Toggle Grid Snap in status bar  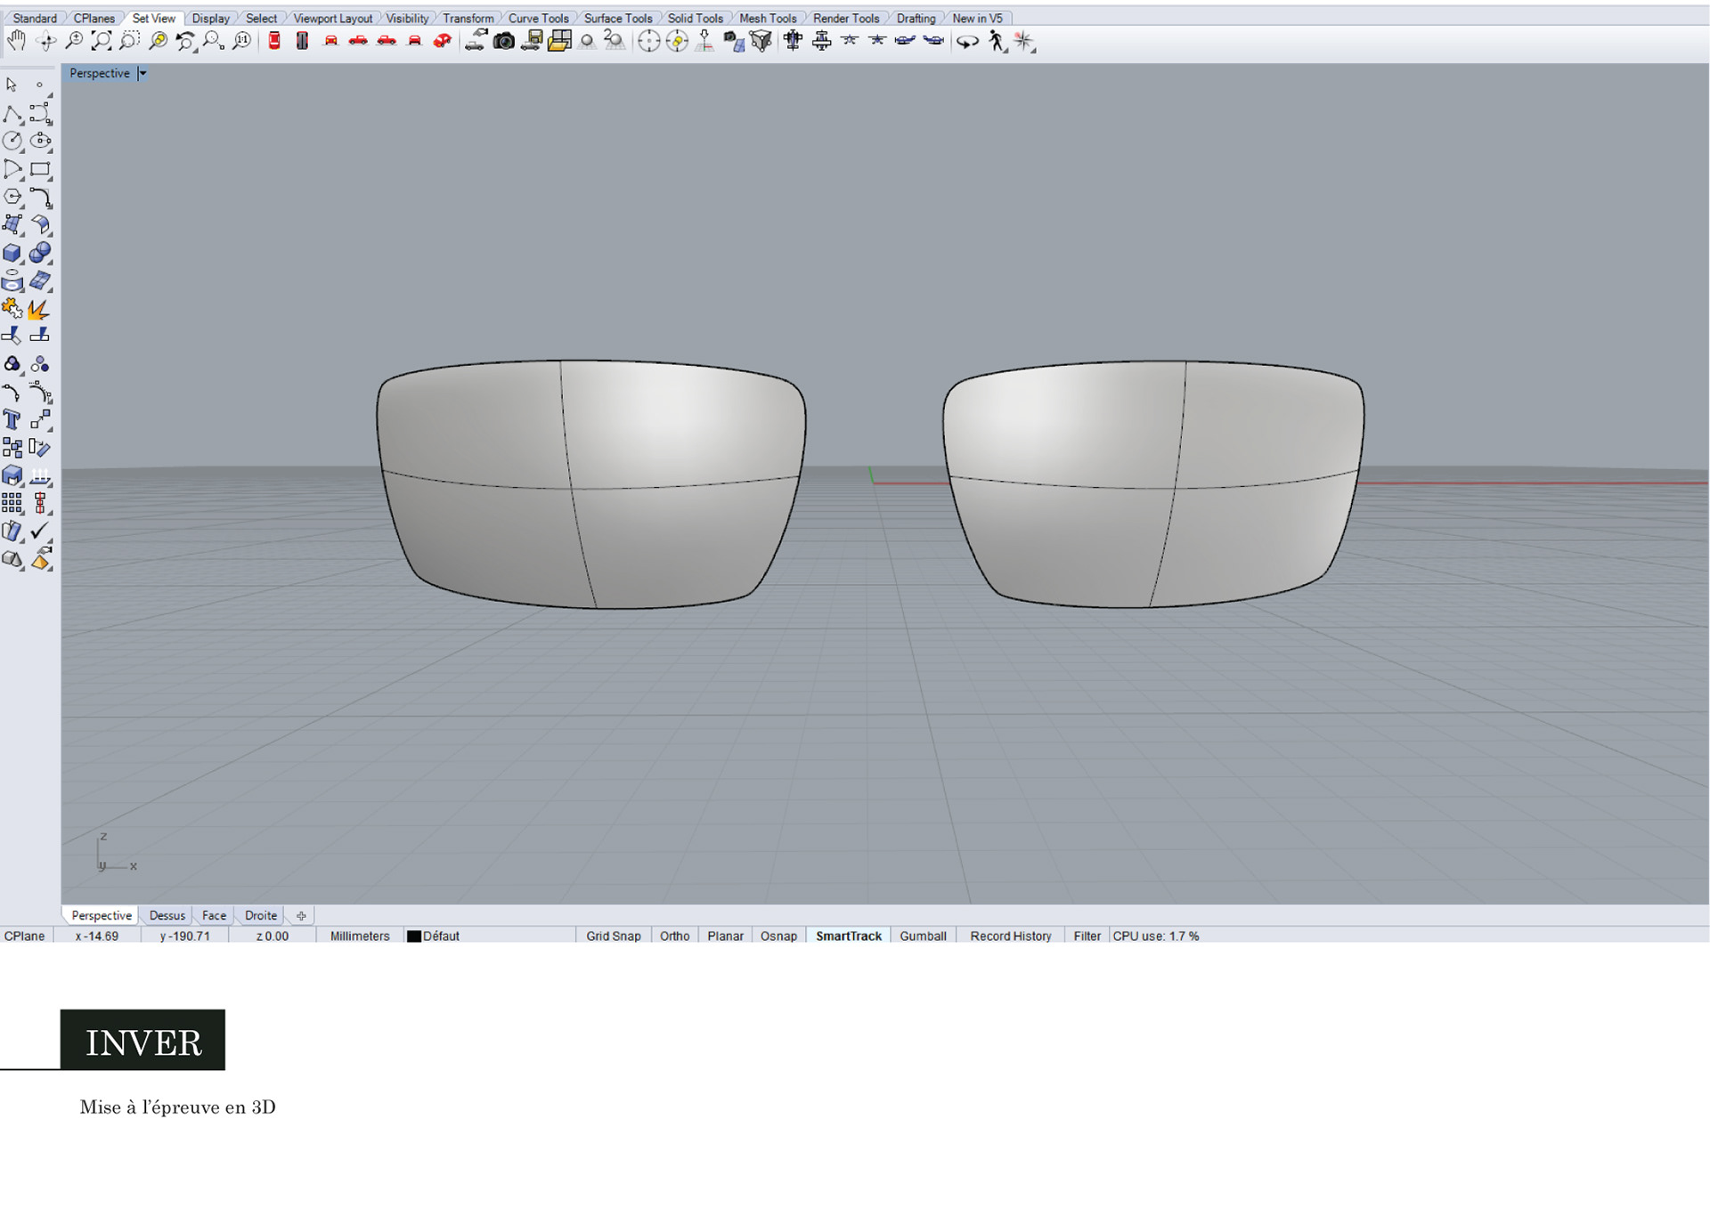(x=613, y=936)
